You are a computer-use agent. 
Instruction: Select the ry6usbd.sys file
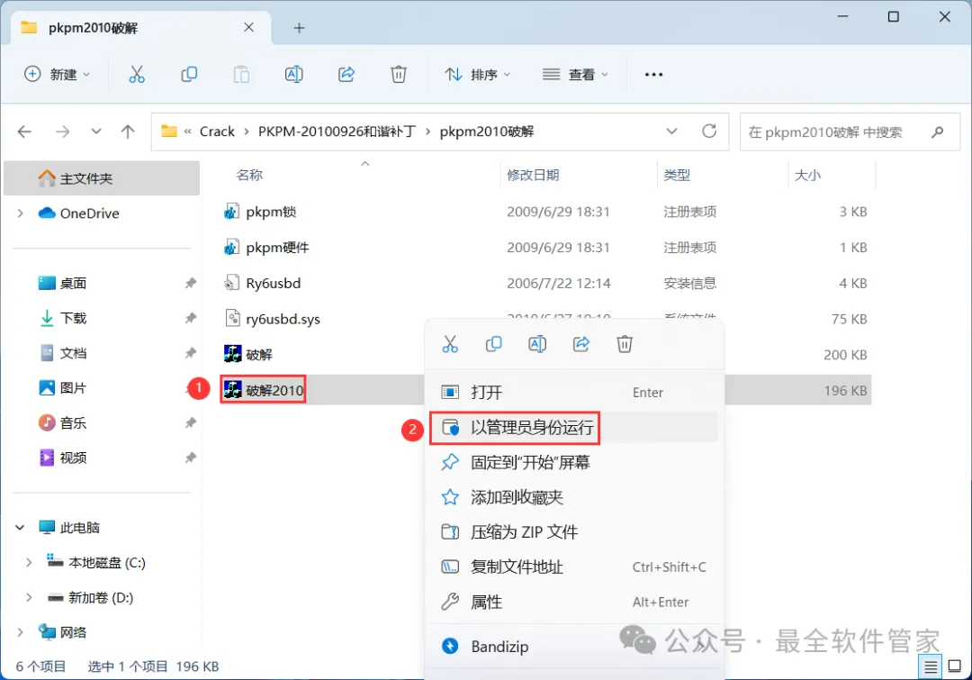pos(283,319)
